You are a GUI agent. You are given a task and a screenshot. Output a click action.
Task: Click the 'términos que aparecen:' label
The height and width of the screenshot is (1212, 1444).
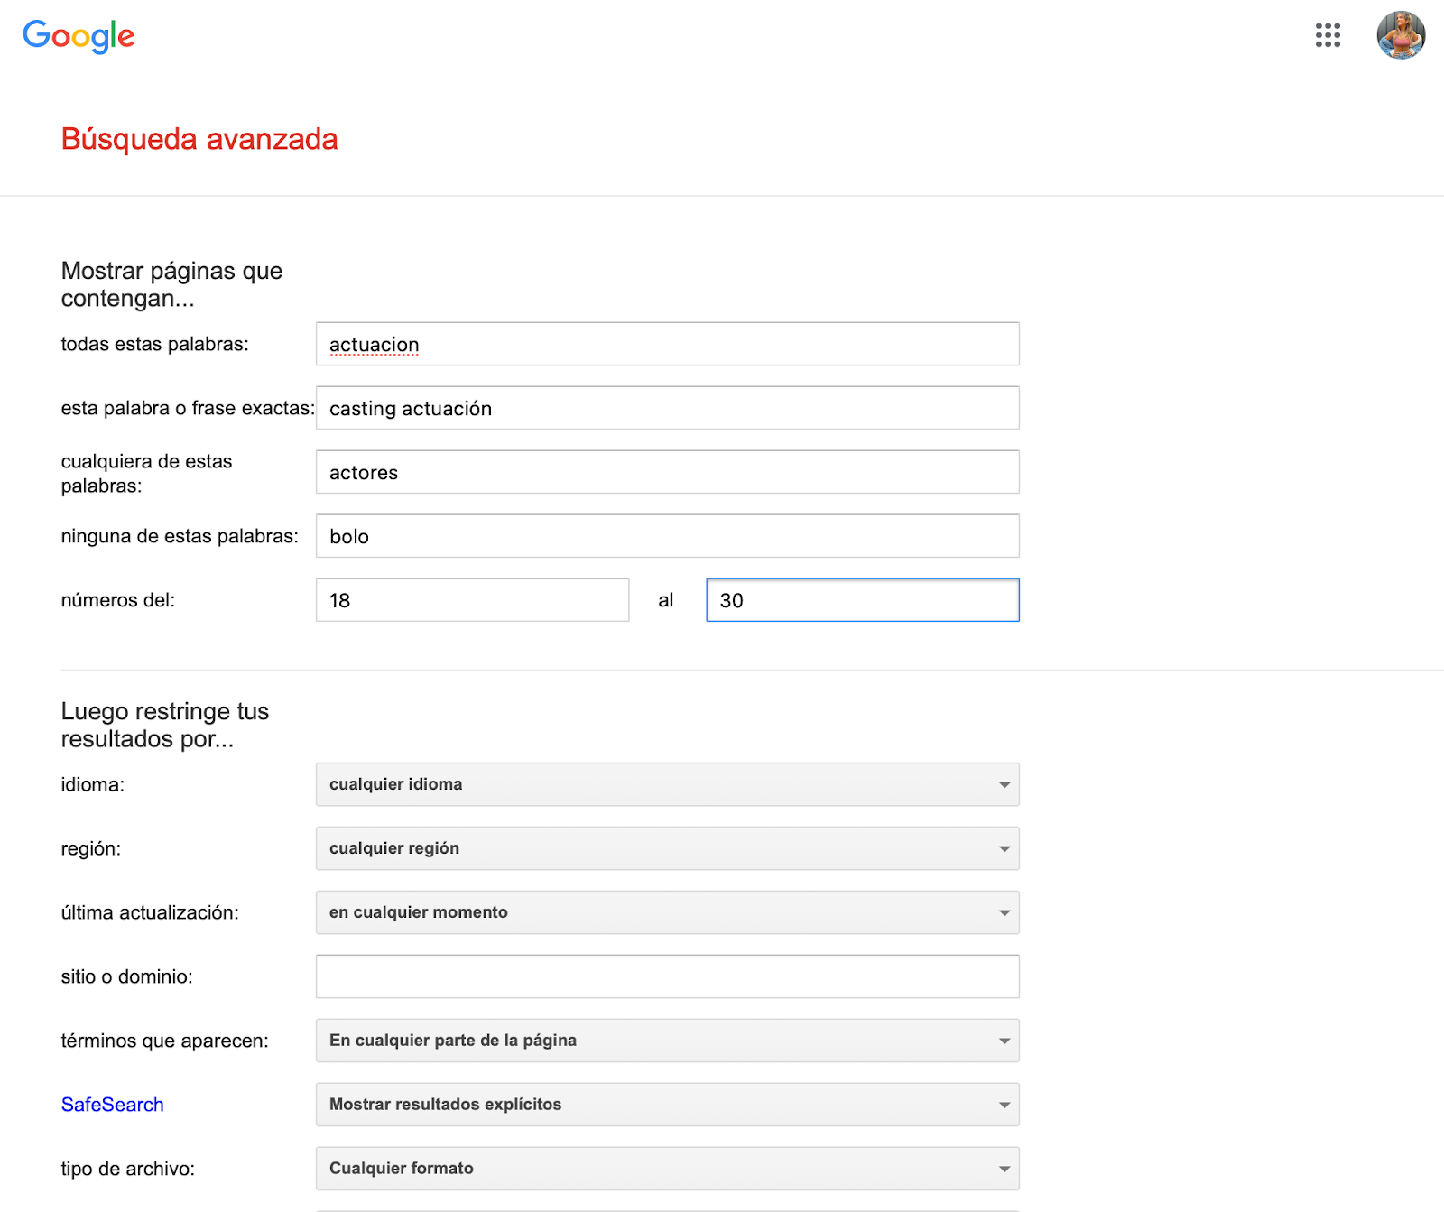pos(164,1041)
